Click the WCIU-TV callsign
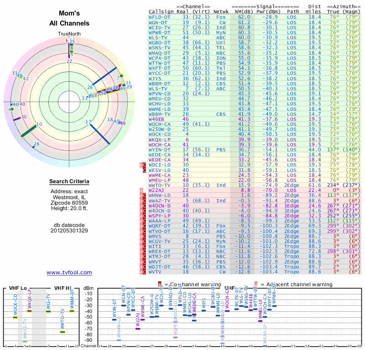This screenshot has width=365, height=350. [x=159, y=28]
